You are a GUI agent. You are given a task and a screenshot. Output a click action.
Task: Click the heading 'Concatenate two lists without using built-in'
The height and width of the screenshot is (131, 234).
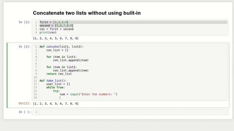87,13
